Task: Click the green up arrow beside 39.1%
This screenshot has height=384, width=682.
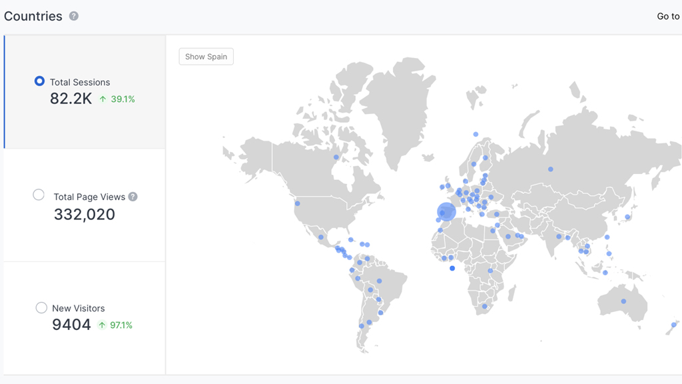Action: point(103,99)
